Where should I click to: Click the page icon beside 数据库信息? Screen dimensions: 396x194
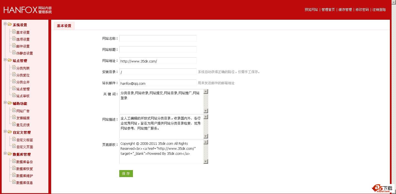point(14,182)
